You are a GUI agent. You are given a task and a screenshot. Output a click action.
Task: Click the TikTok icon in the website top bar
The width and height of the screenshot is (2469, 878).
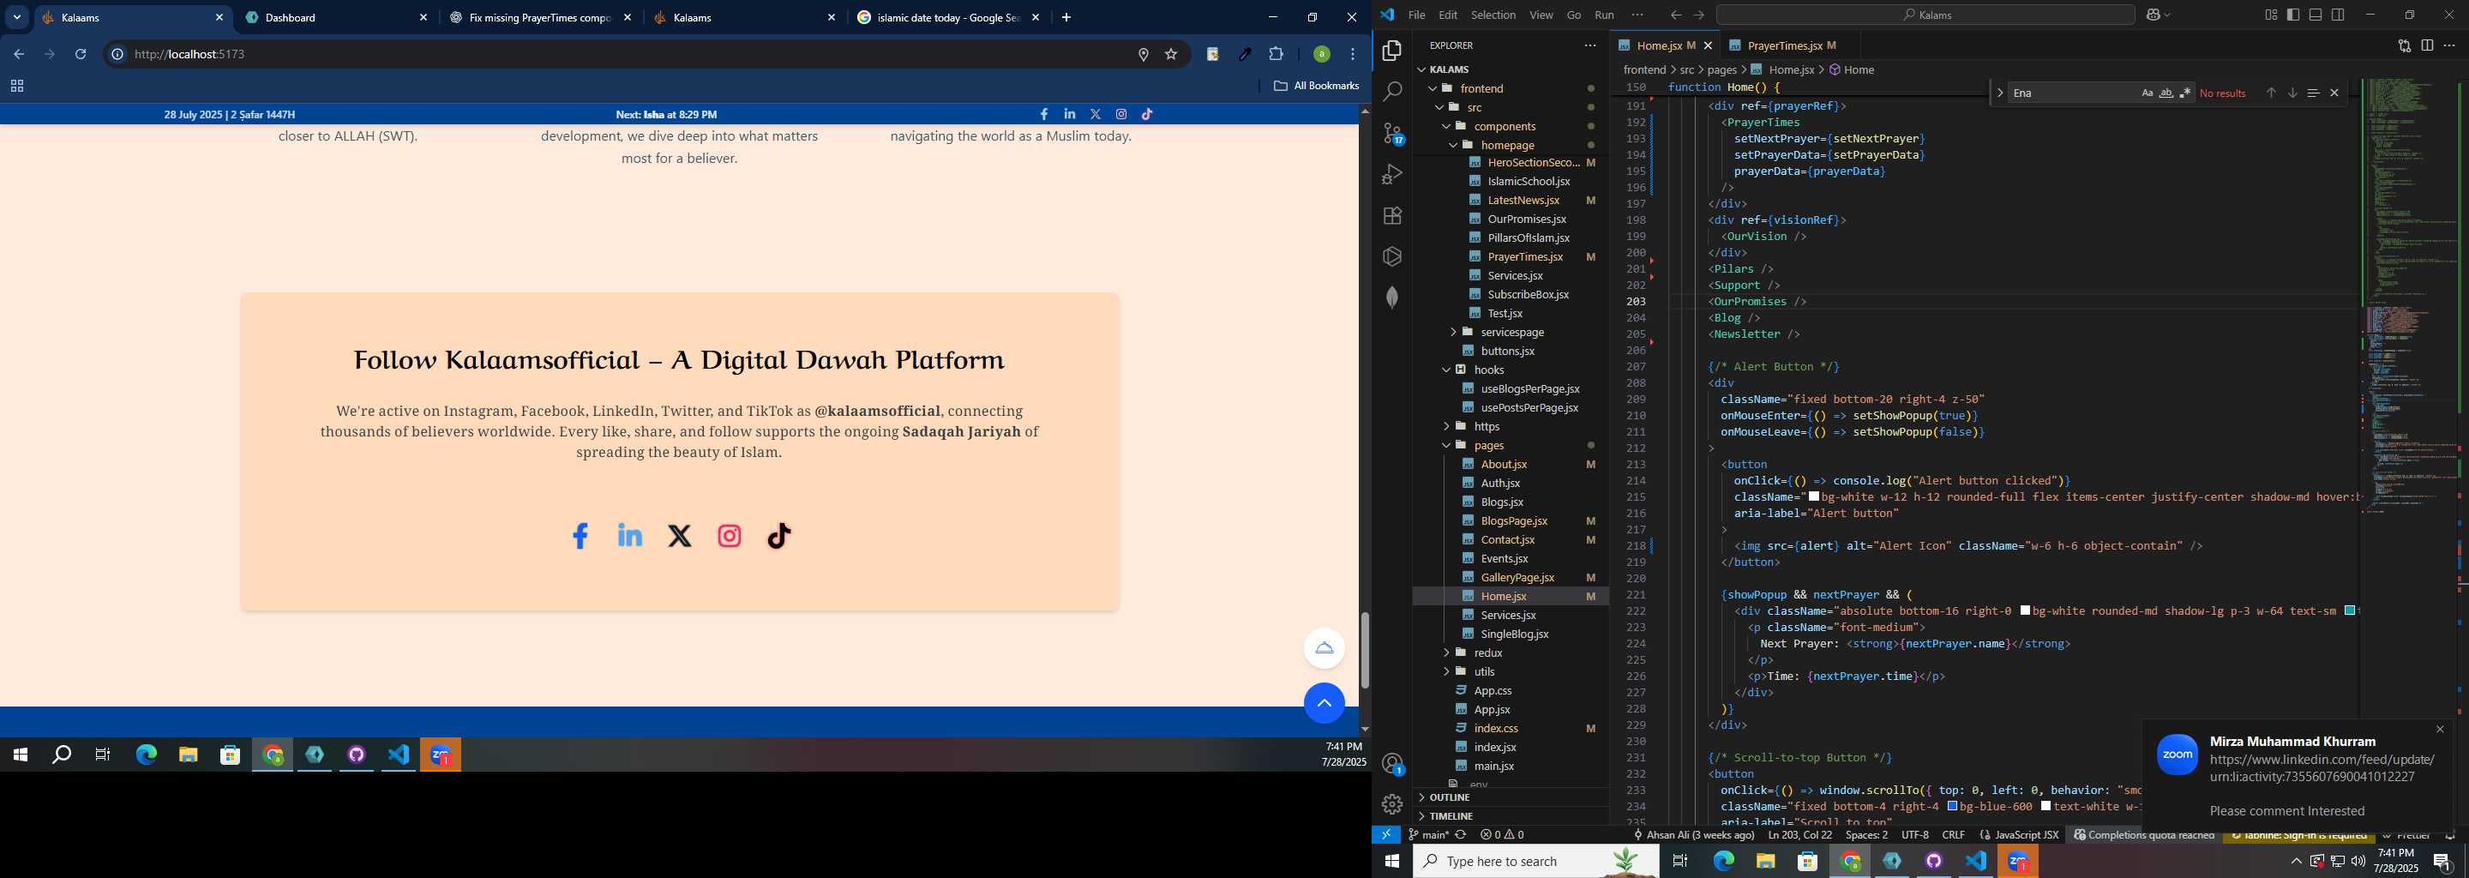tap(1147, 114)
